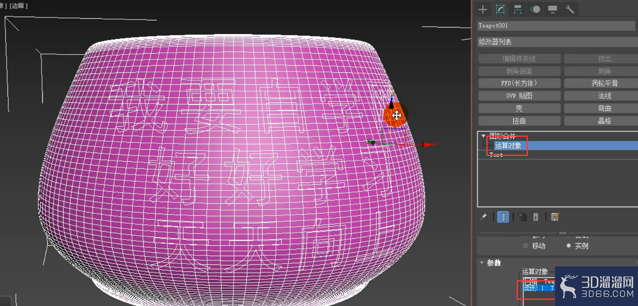Open Configure Modifier Sets icon
Image resolution: width=638 pixels, height=306 pixels.
click(555, 217)
